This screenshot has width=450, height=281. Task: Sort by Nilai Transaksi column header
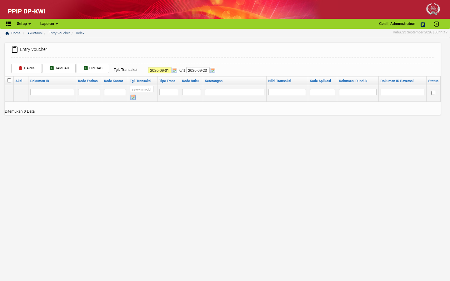[x=280, y=81]
